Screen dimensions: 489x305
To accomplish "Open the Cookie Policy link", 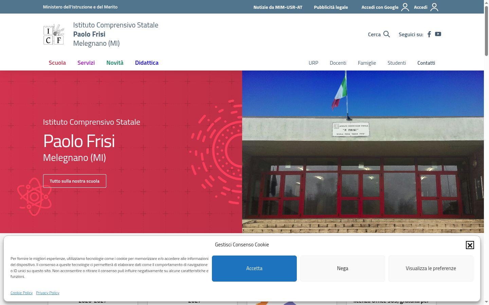I will coord(22,293).
